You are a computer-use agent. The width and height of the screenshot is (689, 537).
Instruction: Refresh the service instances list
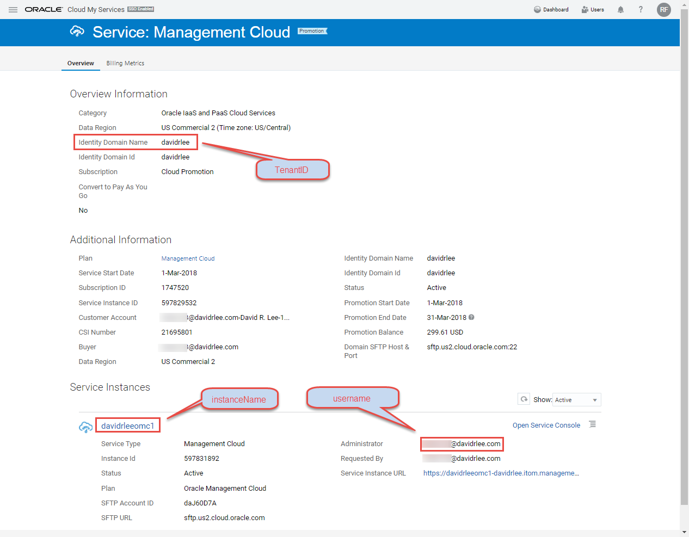(524, 399)
